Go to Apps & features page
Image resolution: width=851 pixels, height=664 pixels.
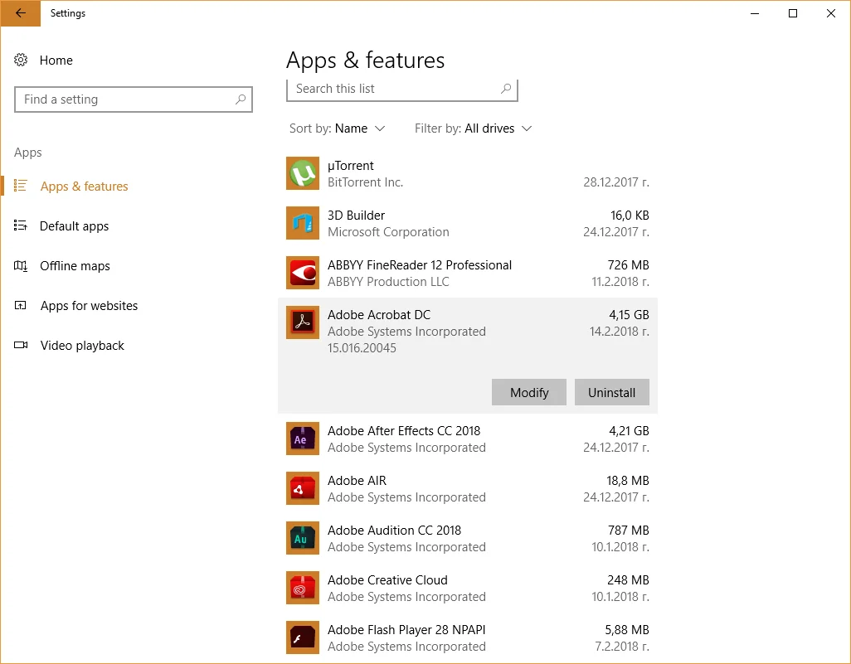click(84, 186)
